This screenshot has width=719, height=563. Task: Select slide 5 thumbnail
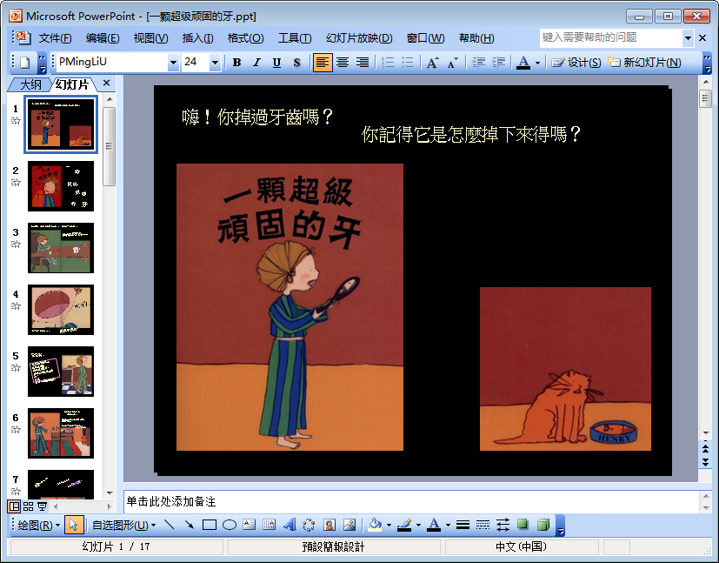(61, 372)
